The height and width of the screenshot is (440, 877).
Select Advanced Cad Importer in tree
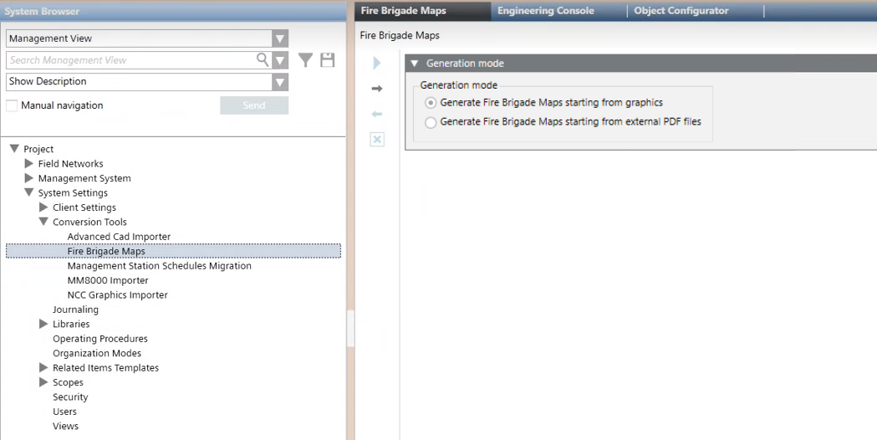pos(119,237)
